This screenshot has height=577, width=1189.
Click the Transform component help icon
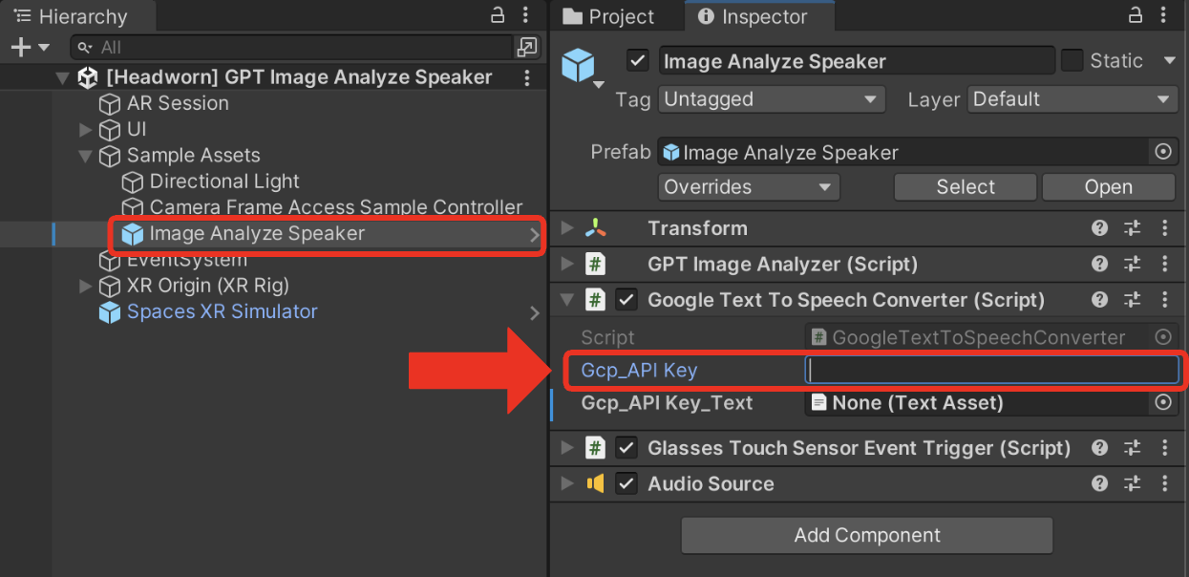(x=1100, y=228)
